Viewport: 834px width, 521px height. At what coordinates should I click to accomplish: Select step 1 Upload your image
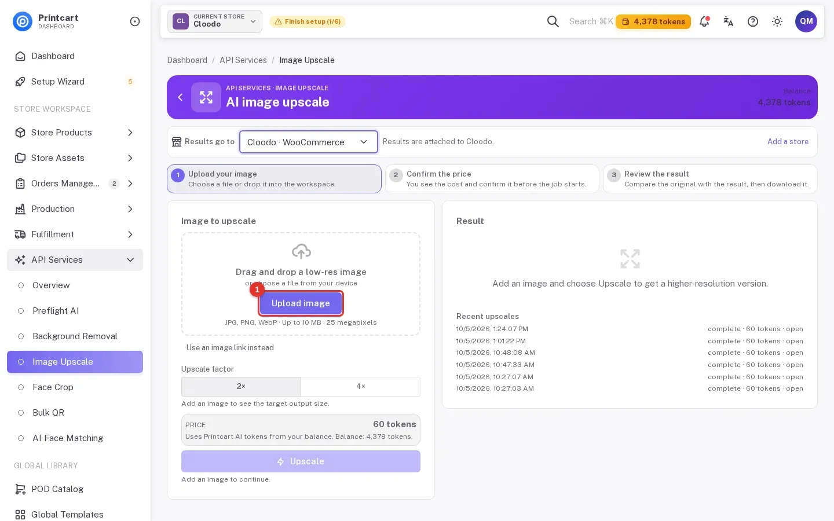pyautogui.click(x=274, y=179)
